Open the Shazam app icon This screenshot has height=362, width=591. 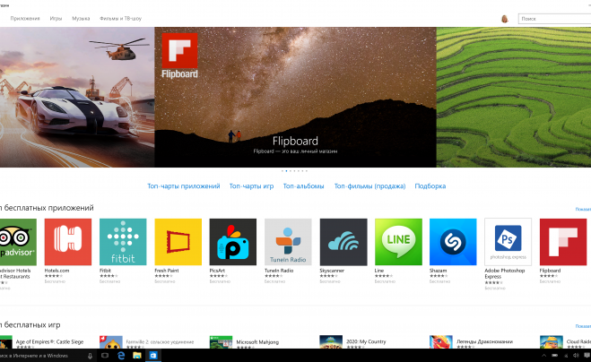pyautogui.click(x=453, y=242)
